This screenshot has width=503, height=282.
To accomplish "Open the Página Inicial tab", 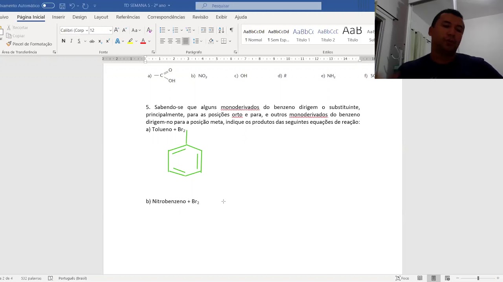I will [31, 17].
